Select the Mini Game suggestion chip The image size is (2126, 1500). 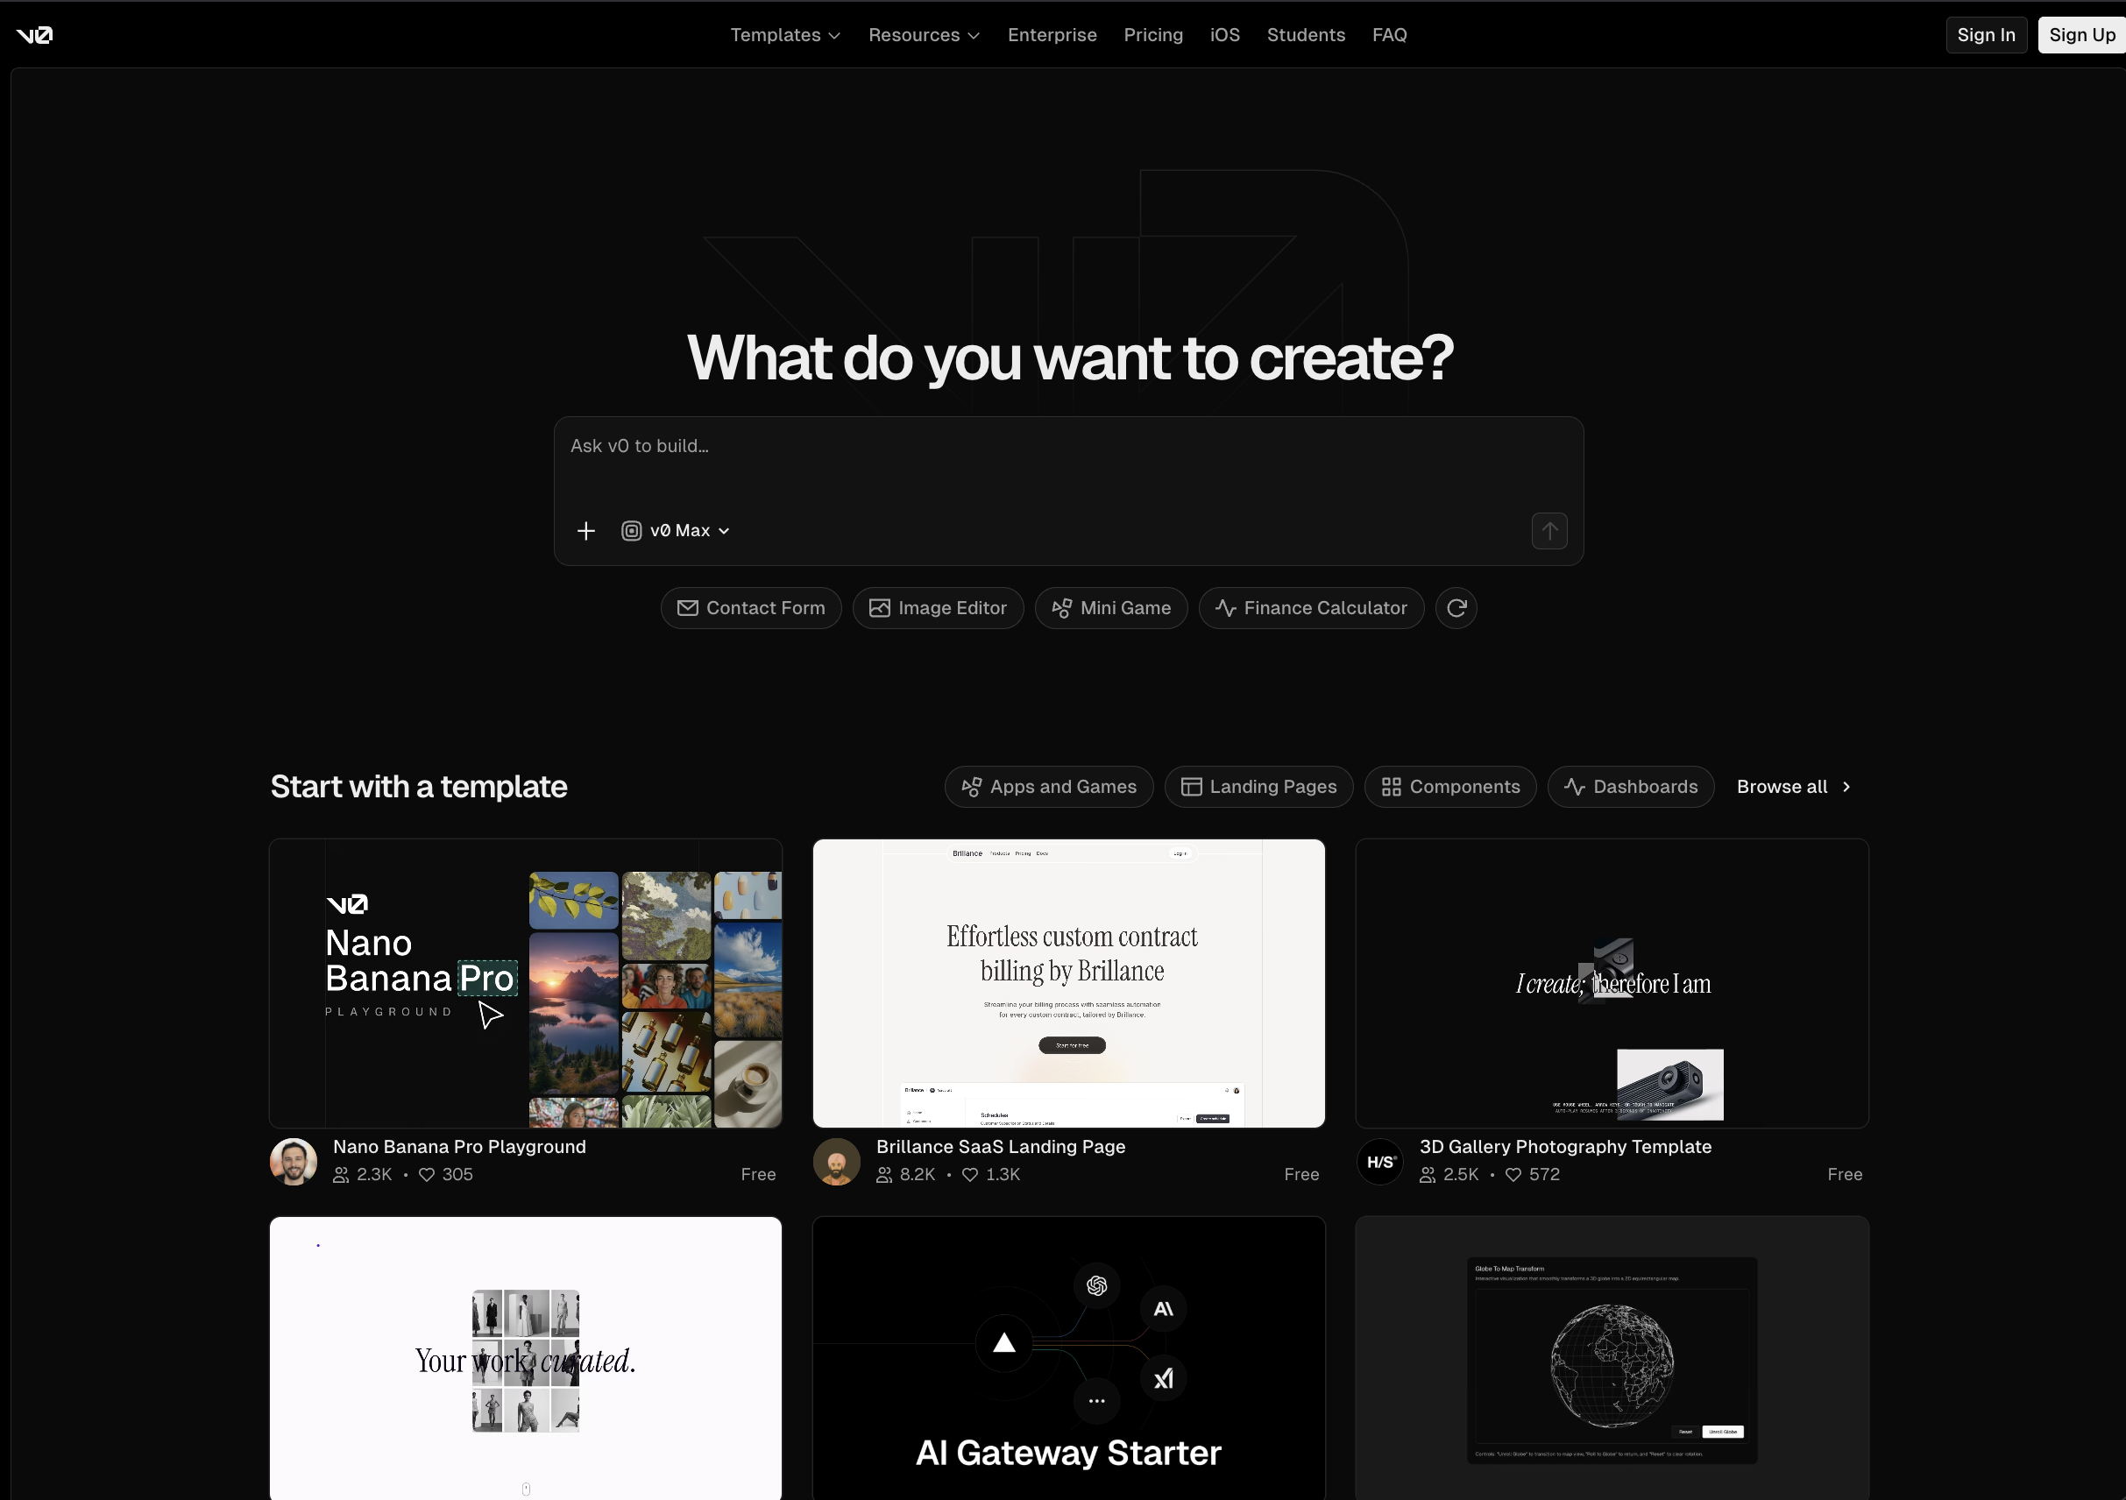(1111, 608)
